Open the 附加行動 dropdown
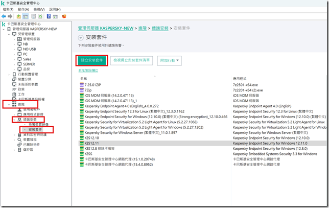 click(x=170, y=60)
